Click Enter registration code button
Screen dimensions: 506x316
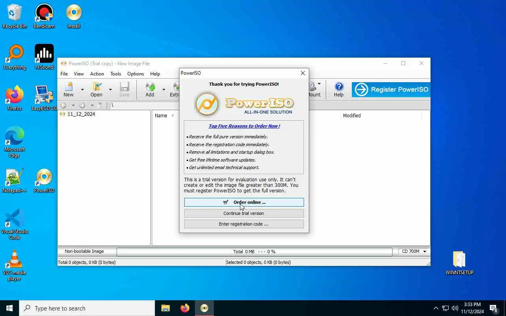coord(244,224)
